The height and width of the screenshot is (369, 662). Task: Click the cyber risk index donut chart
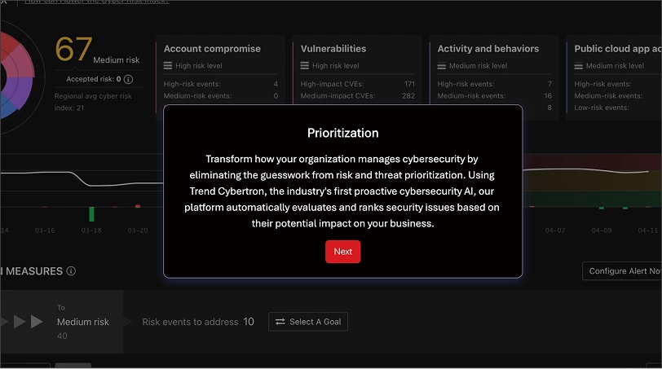click(17, 77)
